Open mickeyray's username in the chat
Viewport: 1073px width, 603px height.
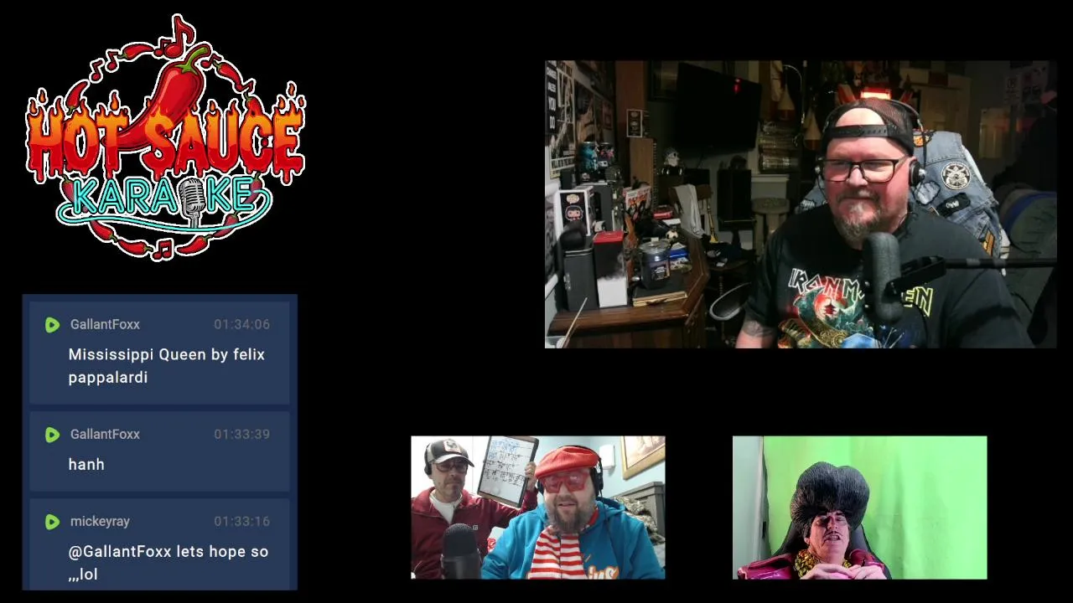[x=100, y=521]
